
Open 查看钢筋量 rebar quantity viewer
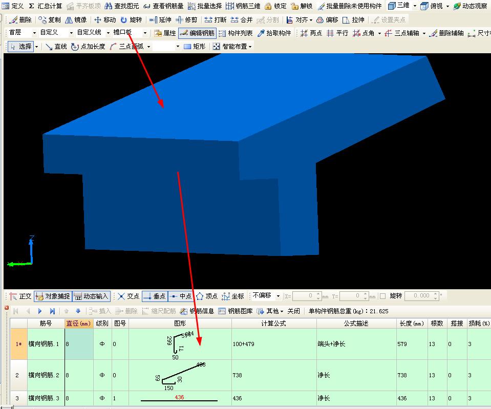tap(163, 6)
